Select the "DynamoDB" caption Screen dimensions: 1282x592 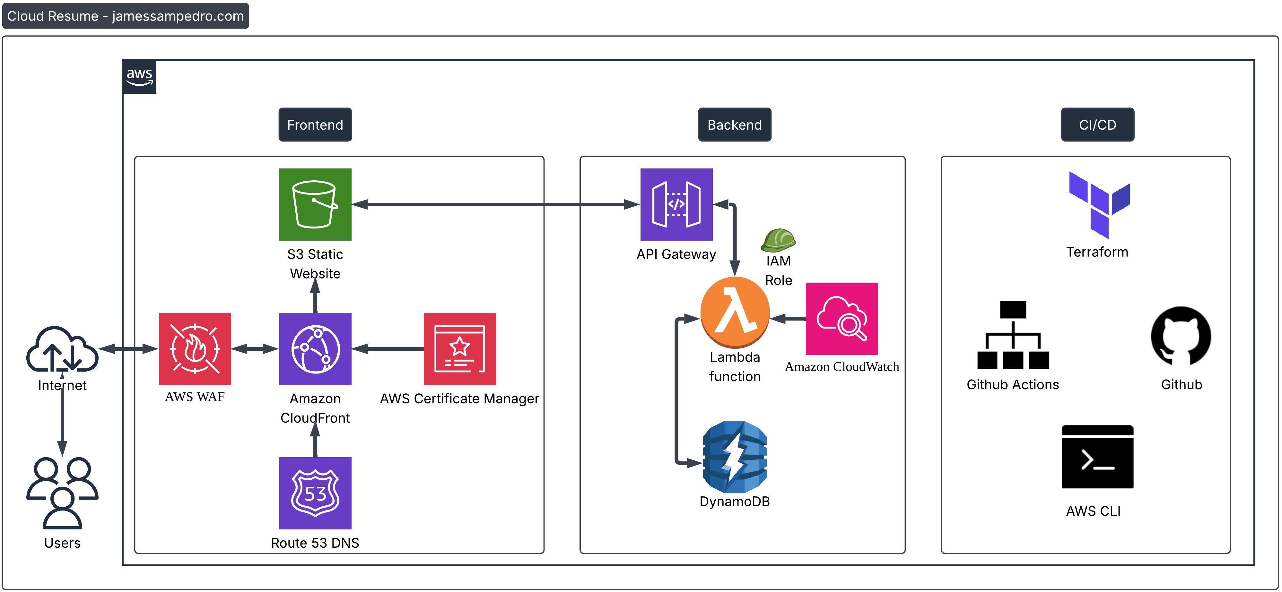[735, 502]
